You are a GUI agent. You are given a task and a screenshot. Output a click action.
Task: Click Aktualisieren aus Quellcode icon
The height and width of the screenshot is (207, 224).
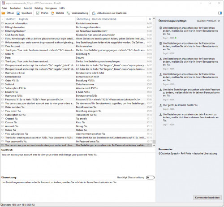(94, 13)
